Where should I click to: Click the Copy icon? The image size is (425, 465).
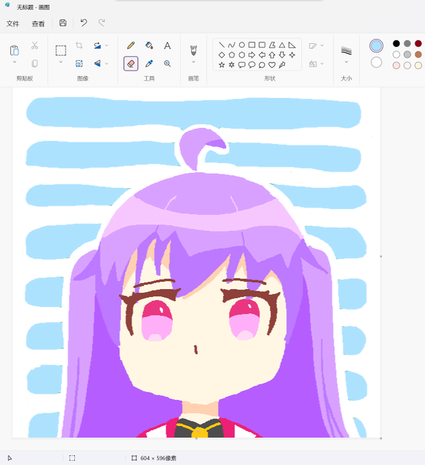(x=35, y=64)
